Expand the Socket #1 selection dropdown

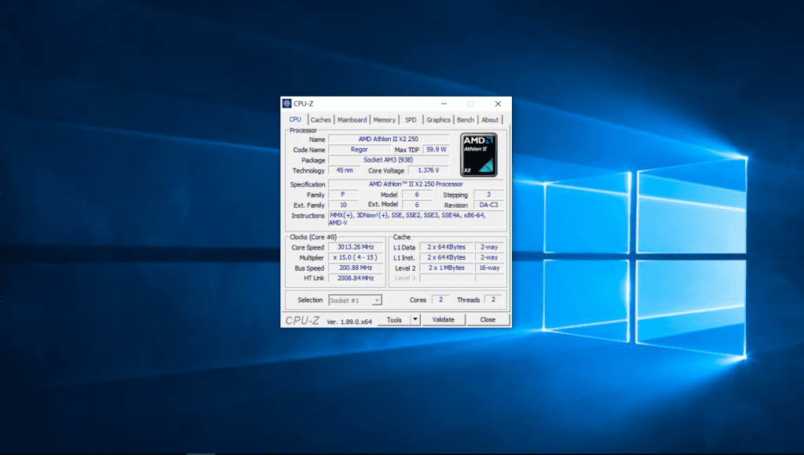coord(377,300)
